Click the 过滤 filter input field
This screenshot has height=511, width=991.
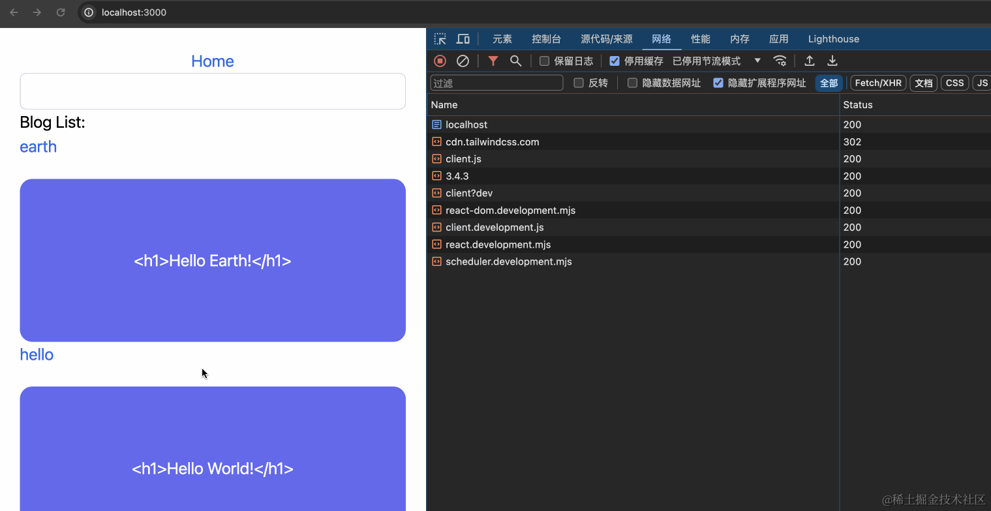[496, 83]
